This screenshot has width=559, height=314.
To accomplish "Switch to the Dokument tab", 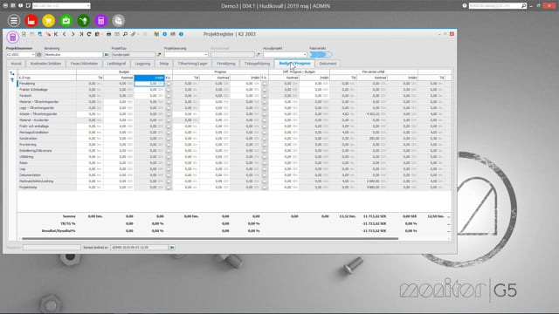I will [328, 64].
